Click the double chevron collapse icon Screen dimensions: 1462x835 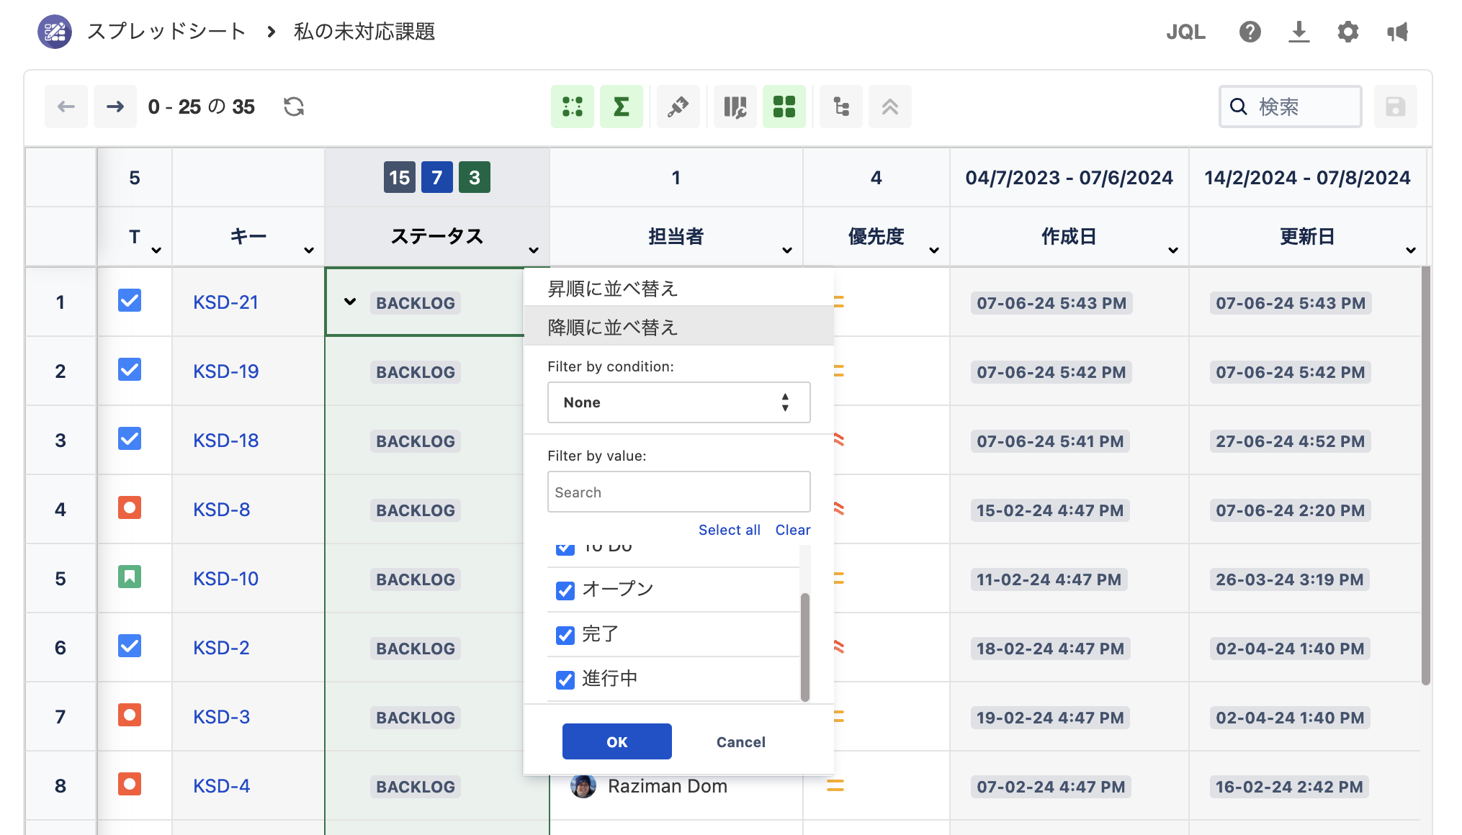click(x=890, y=107)
